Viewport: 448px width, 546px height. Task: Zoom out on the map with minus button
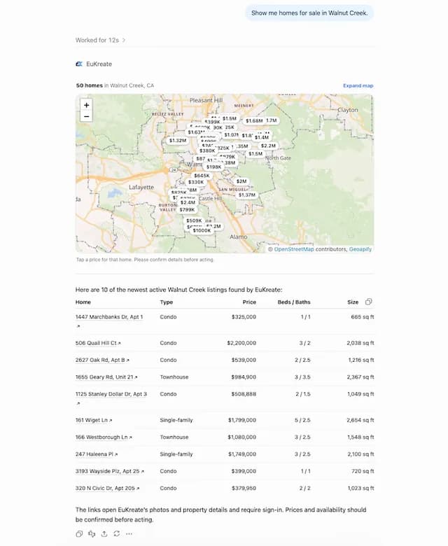coord(86,116)
